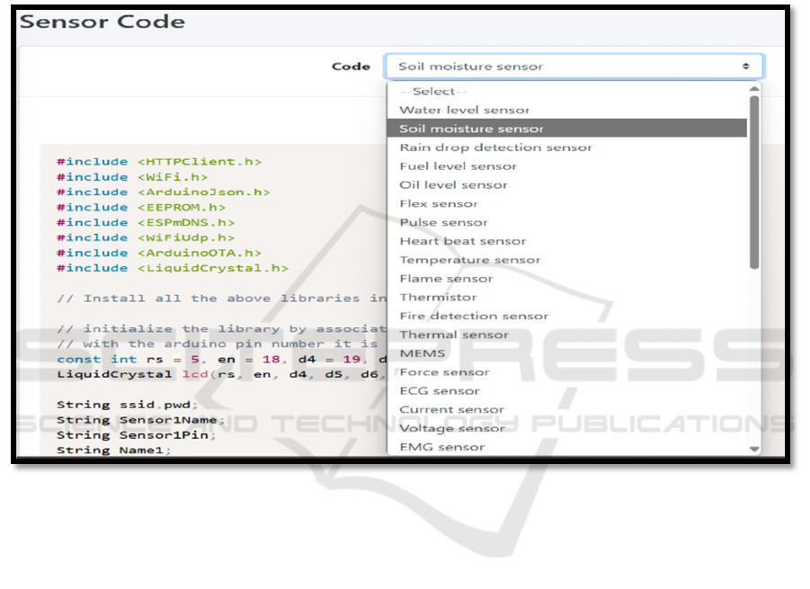Pick Flame sensor option
Screen dimensions: 810x589
pyautogui.click(x=446, y=279)
